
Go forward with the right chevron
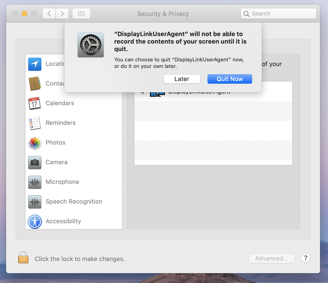point(62,14)
